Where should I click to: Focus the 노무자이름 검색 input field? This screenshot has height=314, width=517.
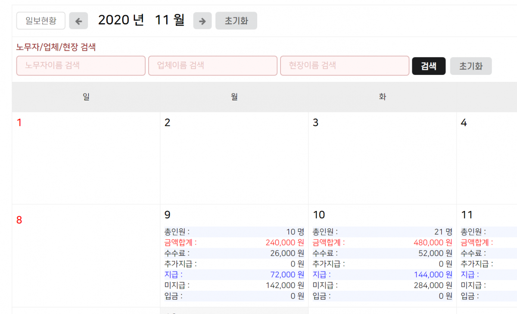pyautogui.click(x=81, y=65)
